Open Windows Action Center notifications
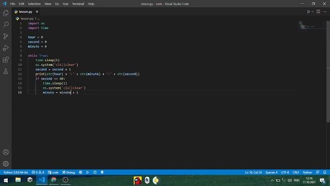 click(322, 180)
